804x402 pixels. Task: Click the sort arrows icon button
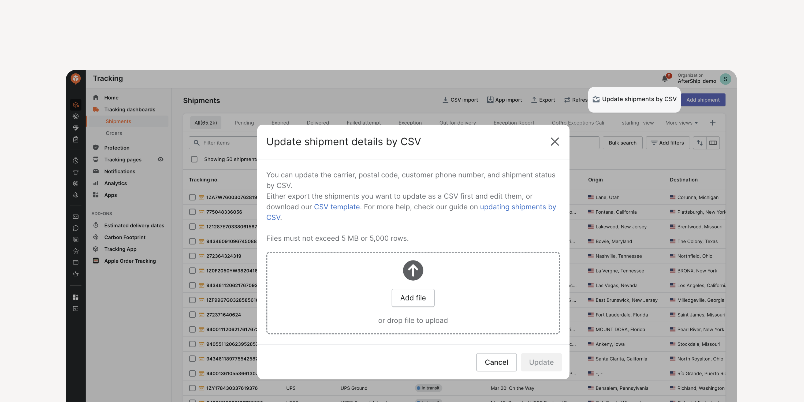point(700,143)
